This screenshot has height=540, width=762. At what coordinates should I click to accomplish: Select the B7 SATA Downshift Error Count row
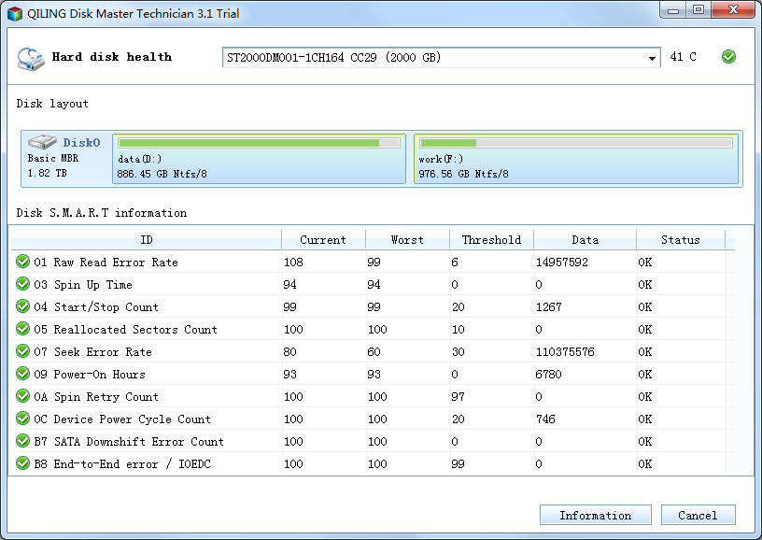click(x=373, y=441)
